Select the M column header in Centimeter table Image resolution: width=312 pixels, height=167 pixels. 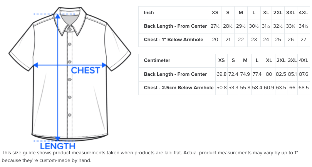pos(245,60)
